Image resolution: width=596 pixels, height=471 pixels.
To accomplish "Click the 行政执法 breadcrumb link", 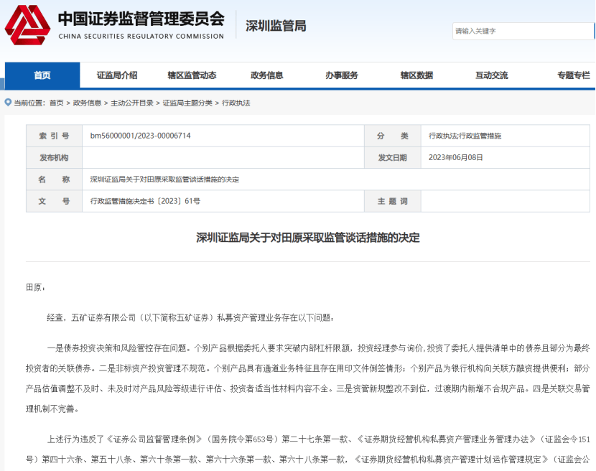I will [236, 103].
